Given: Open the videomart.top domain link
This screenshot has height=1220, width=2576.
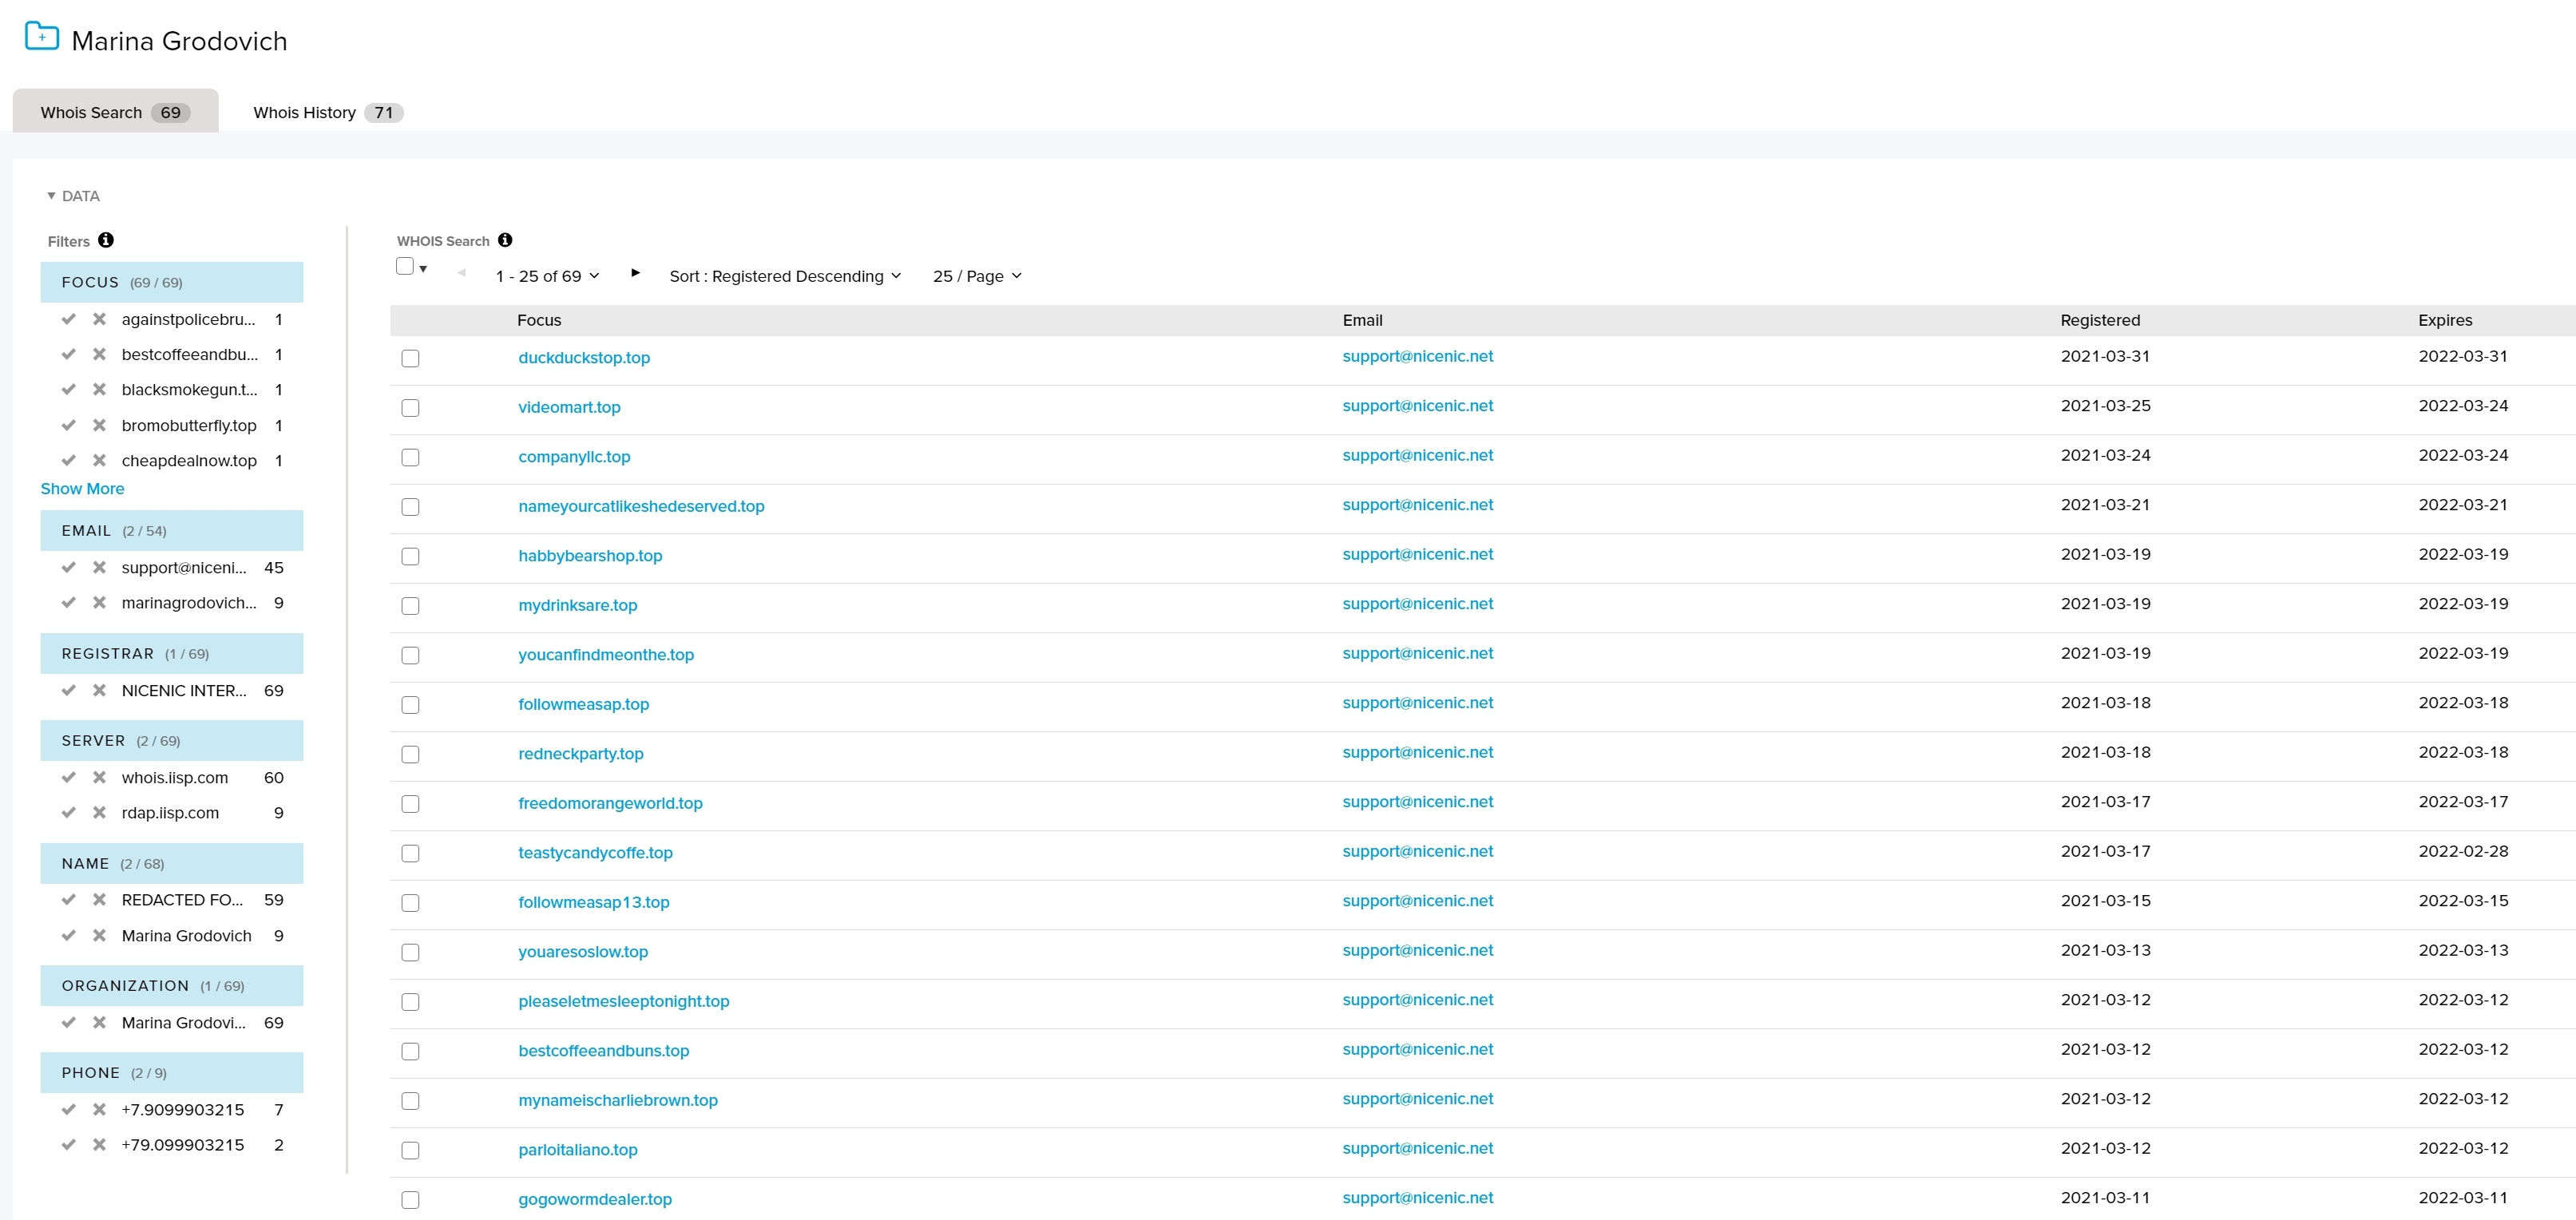Looking at the screenshot, I should (569, 407).
